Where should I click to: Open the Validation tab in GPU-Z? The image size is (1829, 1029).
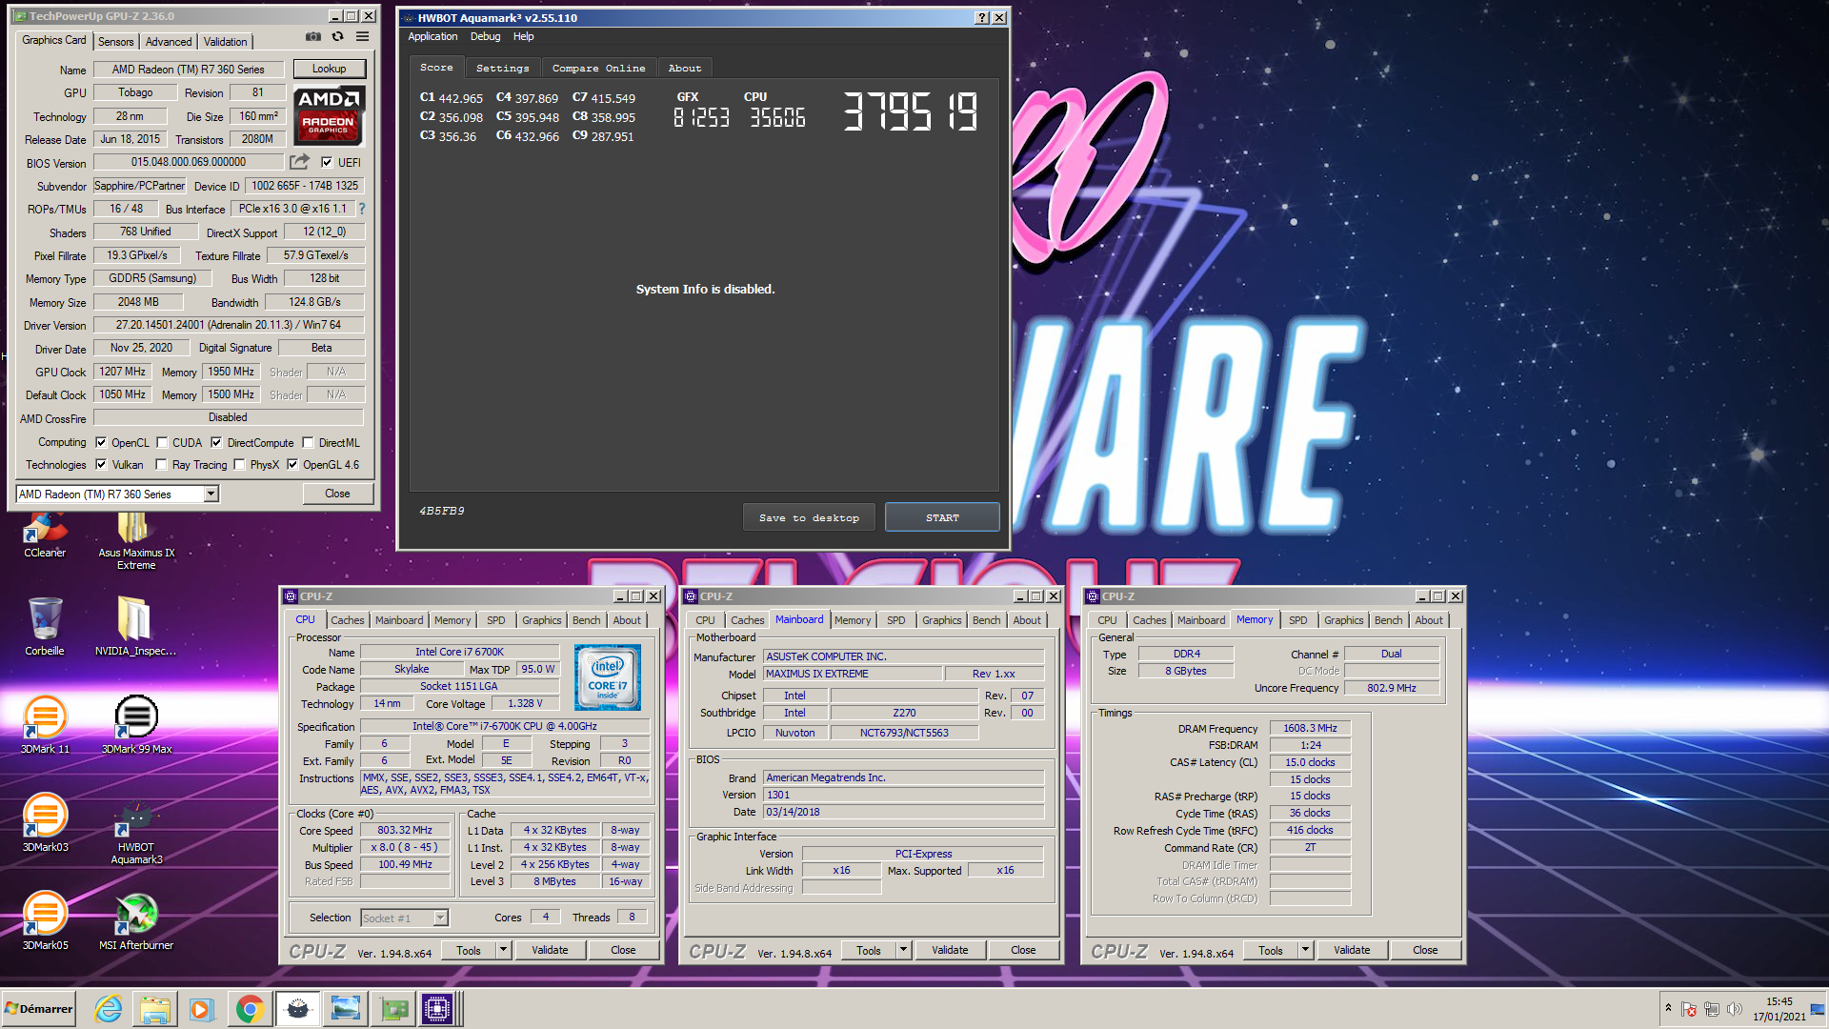point(225,41)
